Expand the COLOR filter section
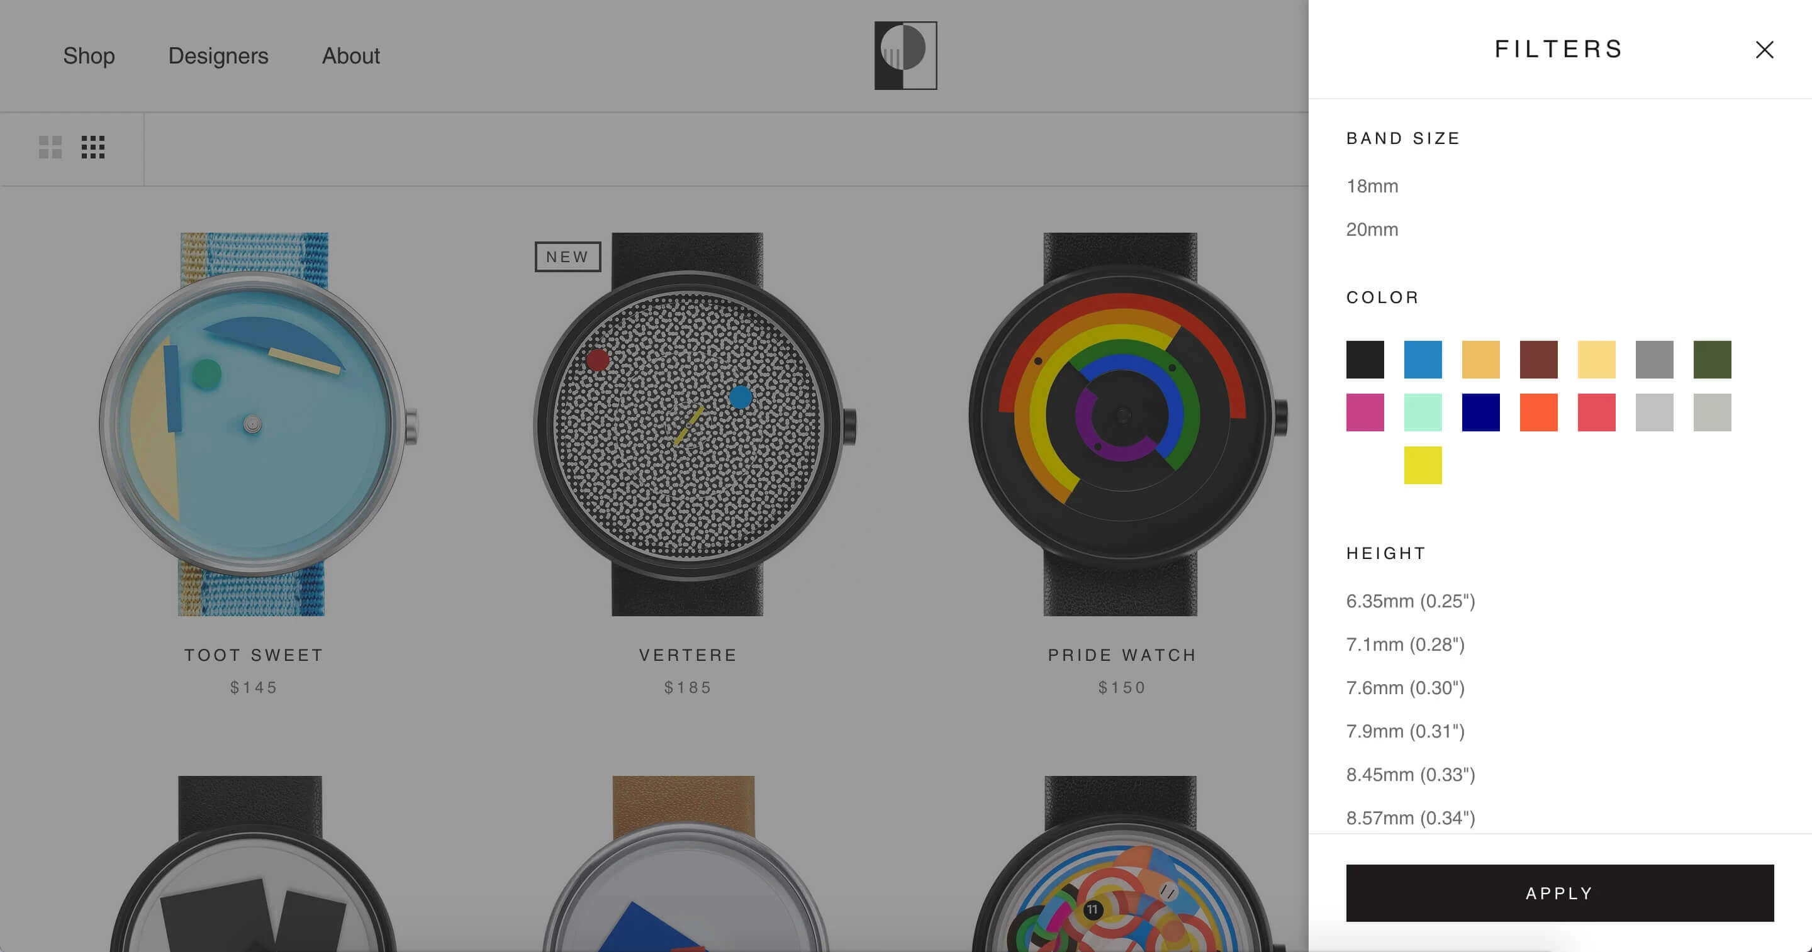 (x=1383, y=296)
